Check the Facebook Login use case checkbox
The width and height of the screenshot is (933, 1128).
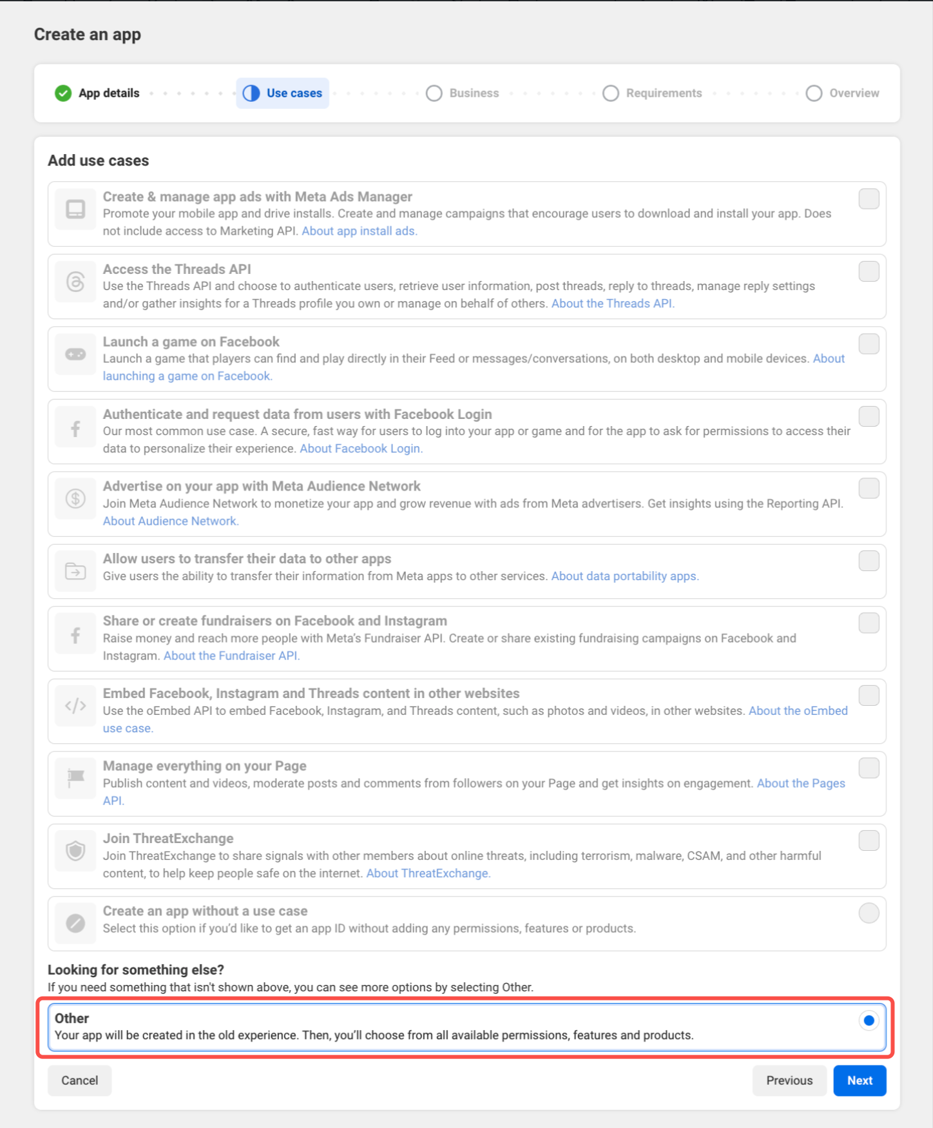[x=869, y=416]
